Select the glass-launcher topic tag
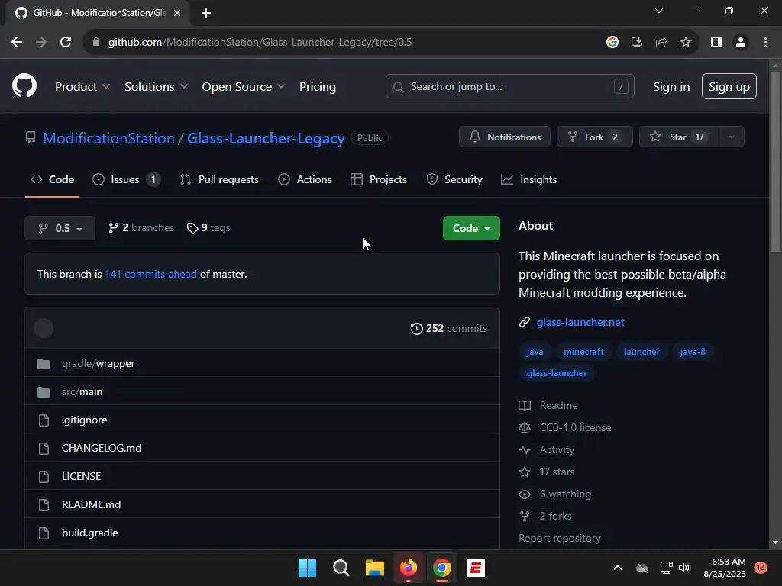This screenshot has height=586, width=782. click(x=557, y=373)
